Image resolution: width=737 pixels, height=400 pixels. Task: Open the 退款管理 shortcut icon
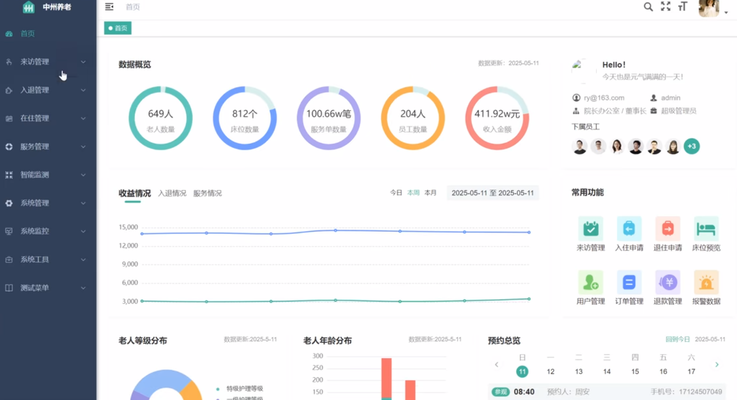click(x=668, y=282)
